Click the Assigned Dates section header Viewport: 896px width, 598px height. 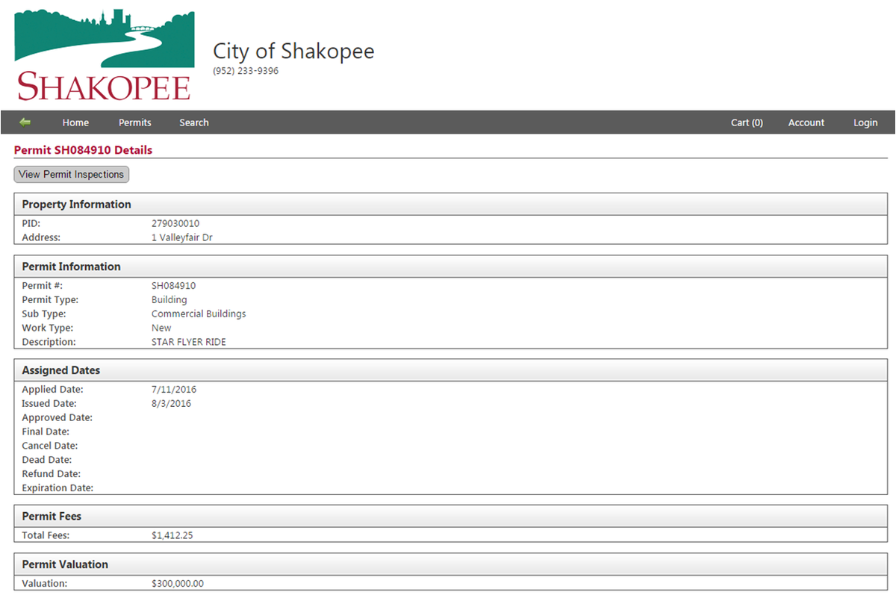(x=450, y=370)
